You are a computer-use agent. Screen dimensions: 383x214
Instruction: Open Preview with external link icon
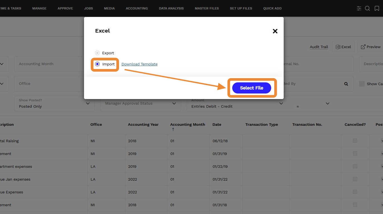(x=363, y=47)
